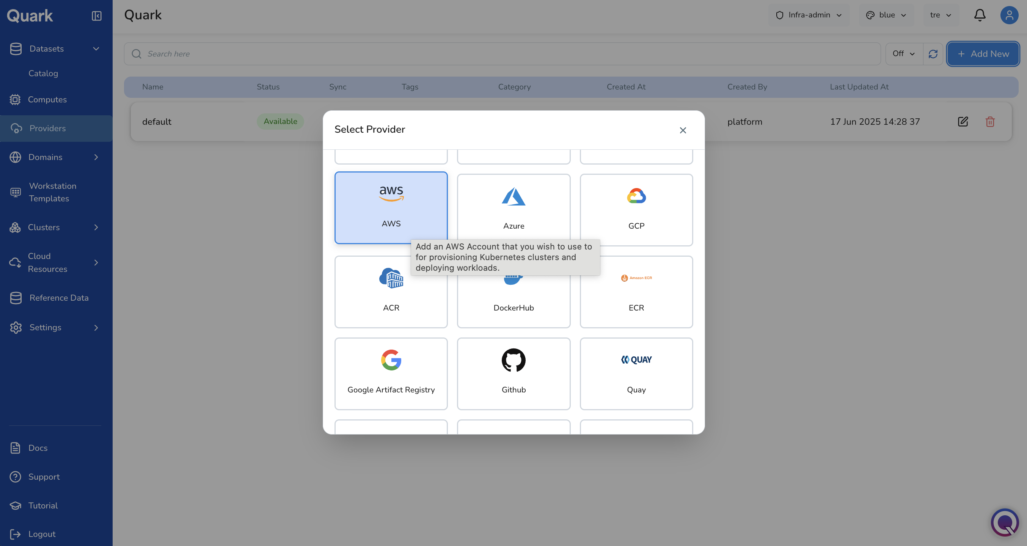Click the Amazon ECR logo

click(x=636, y=278)
